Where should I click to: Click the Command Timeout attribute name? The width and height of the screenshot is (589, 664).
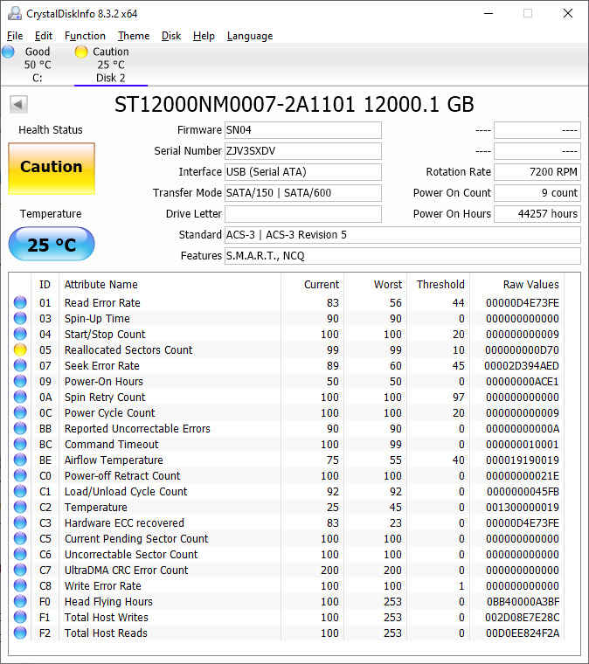coord(111,444)
